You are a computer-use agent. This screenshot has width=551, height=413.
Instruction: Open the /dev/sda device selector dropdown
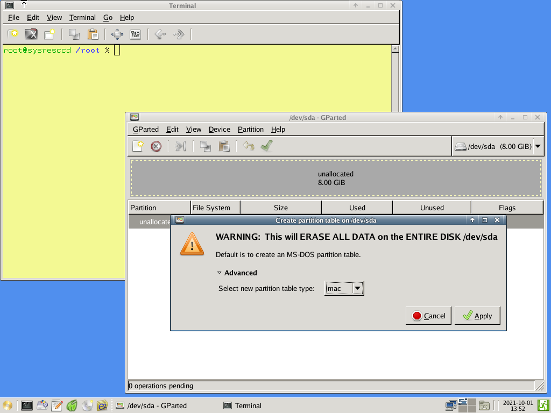498,146
